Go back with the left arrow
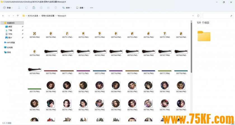The image size is (235, 125). (x=3, y=16)
